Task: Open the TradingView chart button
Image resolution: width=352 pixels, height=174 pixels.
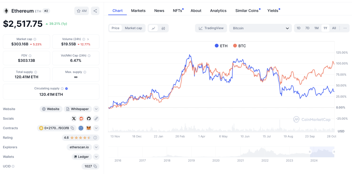Action: [211, 28]
